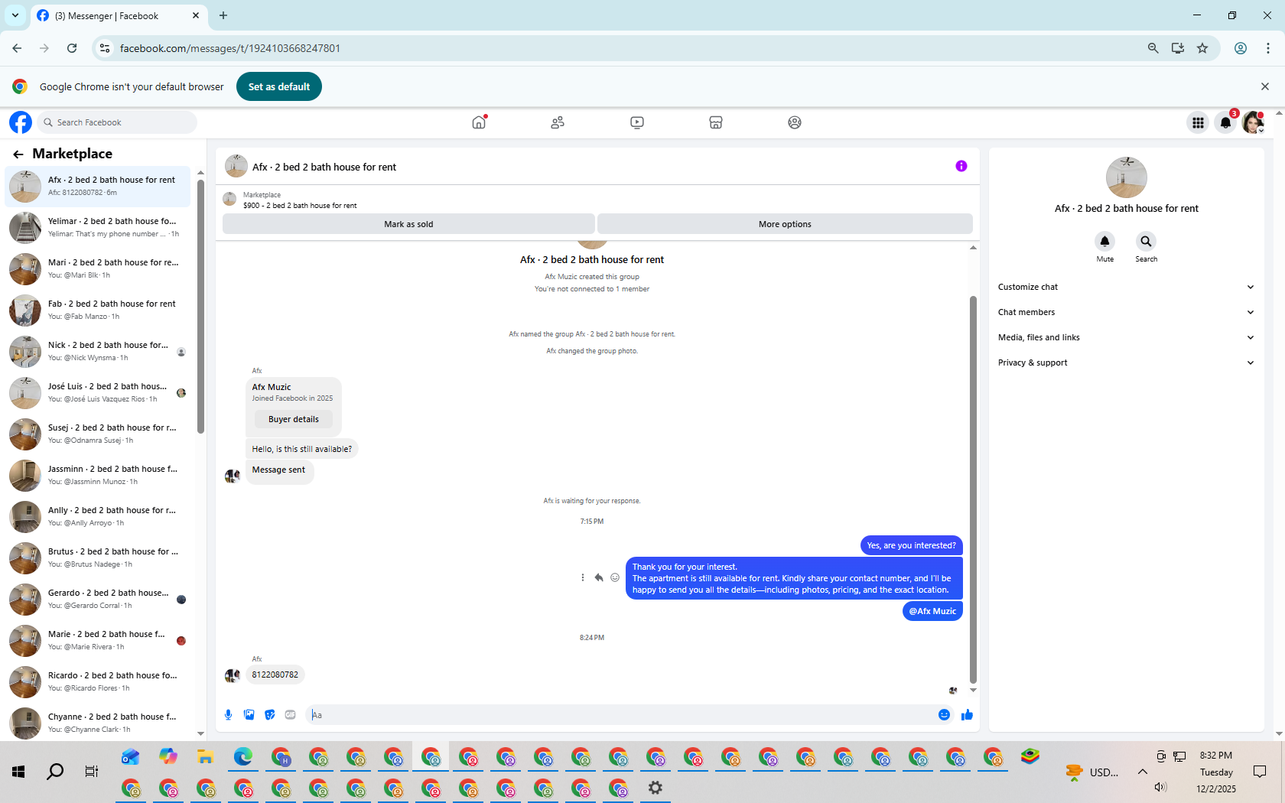Open more options dots beside message

pyautogui.click(x=583, y=578)
